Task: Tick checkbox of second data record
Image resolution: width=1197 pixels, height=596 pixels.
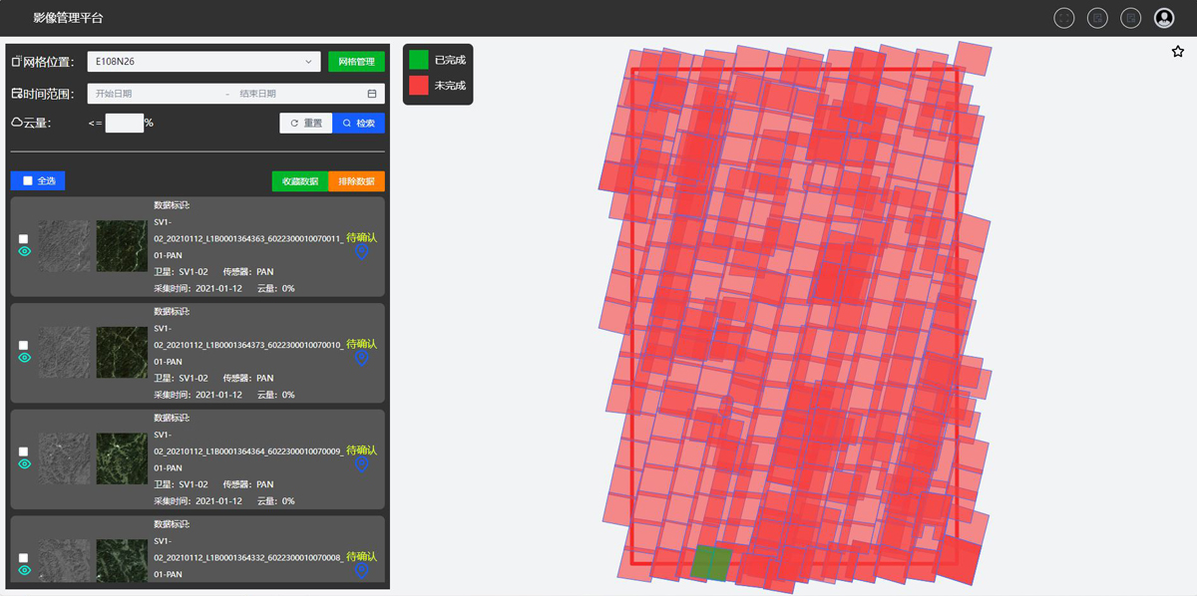Action: pos(24,345)
